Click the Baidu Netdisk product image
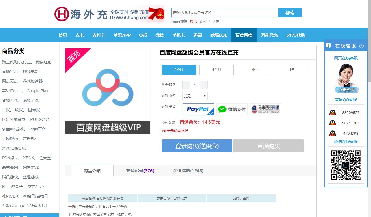Screen dimensions: 371x217 (x=108, y=91)
